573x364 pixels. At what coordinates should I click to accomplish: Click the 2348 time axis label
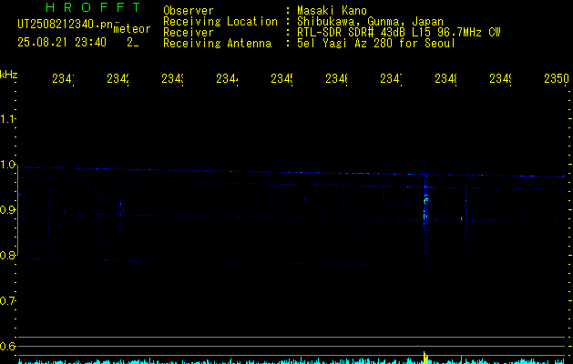pos(445,78)
